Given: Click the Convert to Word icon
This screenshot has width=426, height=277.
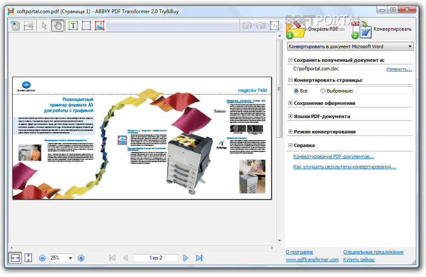Looking at the screenshot, I should (362, 30).
